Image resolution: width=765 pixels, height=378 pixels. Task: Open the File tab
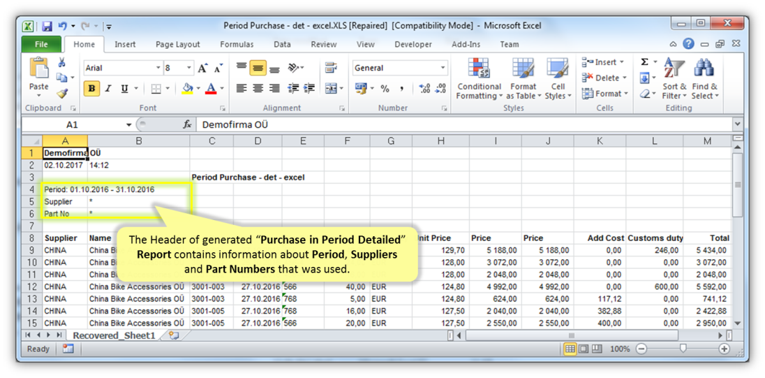[41, 44]
